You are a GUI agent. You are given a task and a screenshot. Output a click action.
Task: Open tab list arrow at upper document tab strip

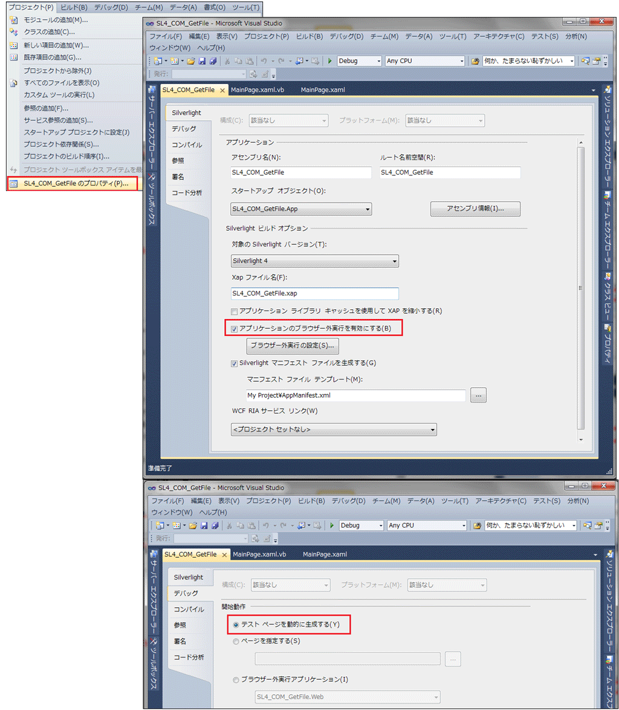click(594, 91)
